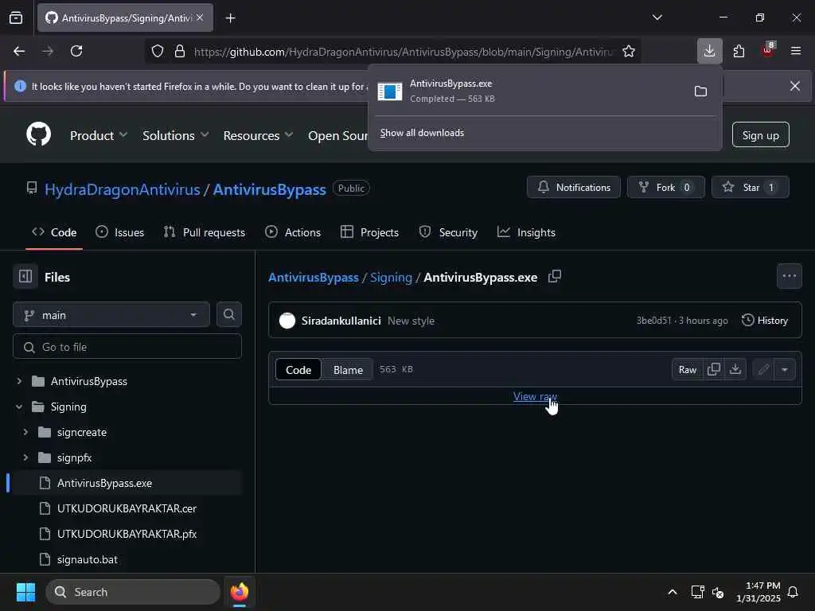Open the Firefox extensions puzzle icon
This screenshot has height=611, width=815.
[739, 51]
